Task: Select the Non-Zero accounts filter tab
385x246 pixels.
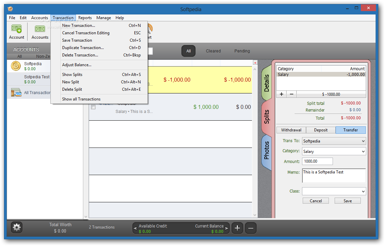Action: [43, 56]
